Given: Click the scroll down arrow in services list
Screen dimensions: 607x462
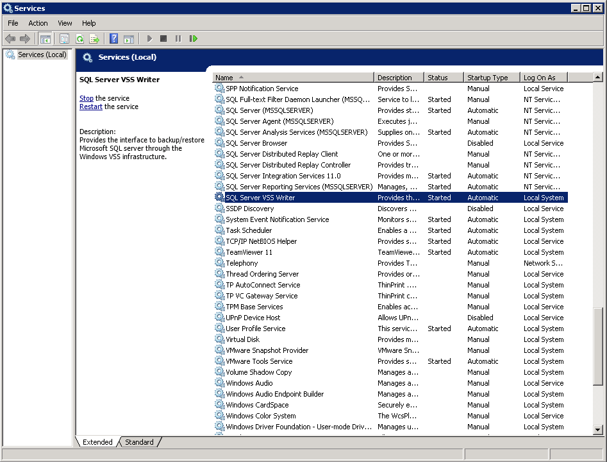Looking at the screenshot, I should pos(598,430).
